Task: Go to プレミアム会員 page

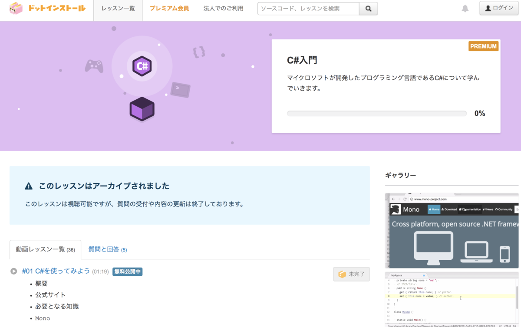Action: point(169,8)
